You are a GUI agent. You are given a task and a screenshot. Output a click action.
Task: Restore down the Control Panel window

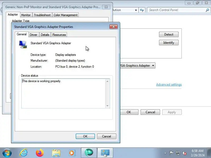197,3
